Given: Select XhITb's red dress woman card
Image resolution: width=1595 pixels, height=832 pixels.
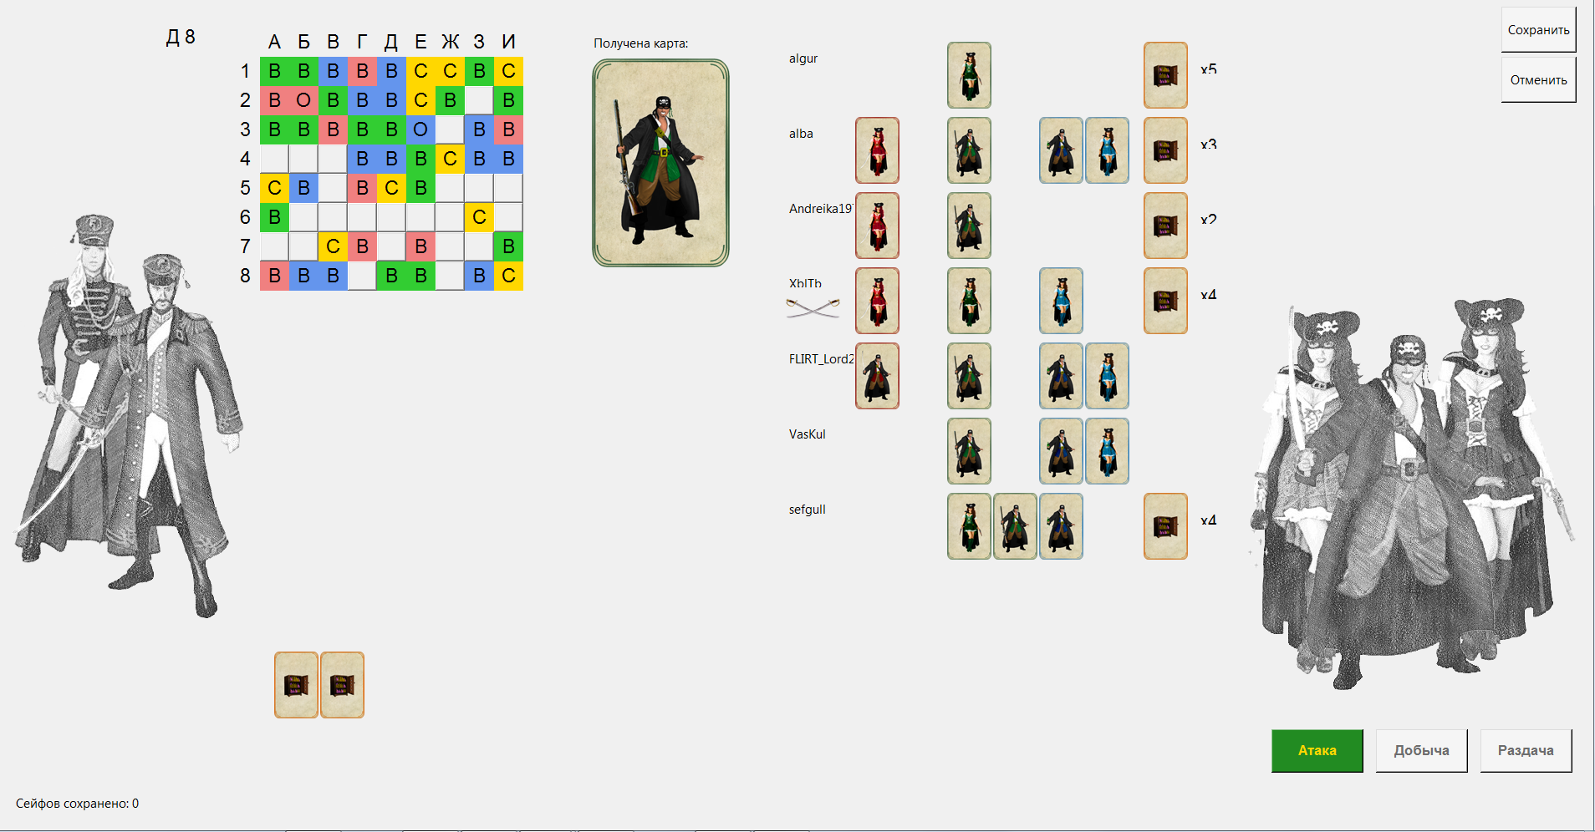Looking at the screenshot, I should click(877, 301).
